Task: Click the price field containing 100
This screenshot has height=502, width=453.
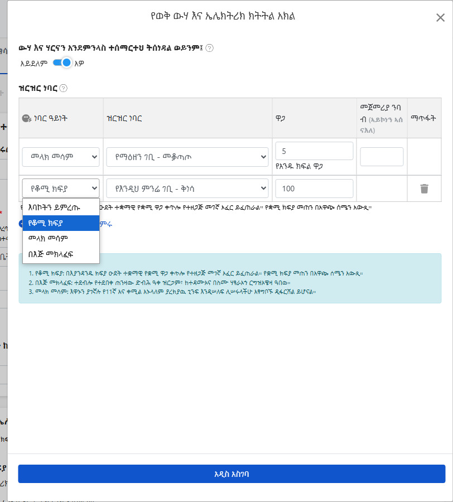Action: pyautogui.click(x=314, y=189)
